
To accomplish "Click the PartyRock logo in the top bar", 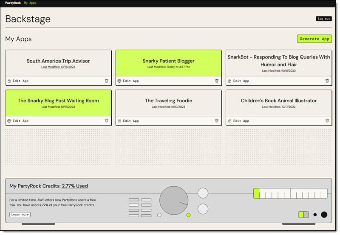I will tap(13, 3).
